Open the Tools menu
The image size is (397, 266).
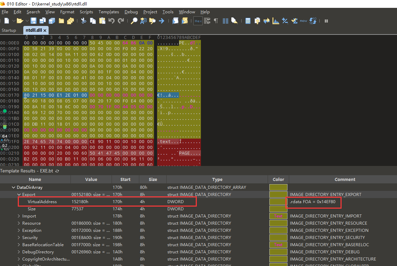pos(168,12)
